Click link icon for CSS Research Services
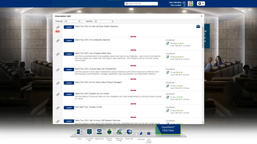Image resolution: width=257 pixels, height=144 pixels. (58, 121)
